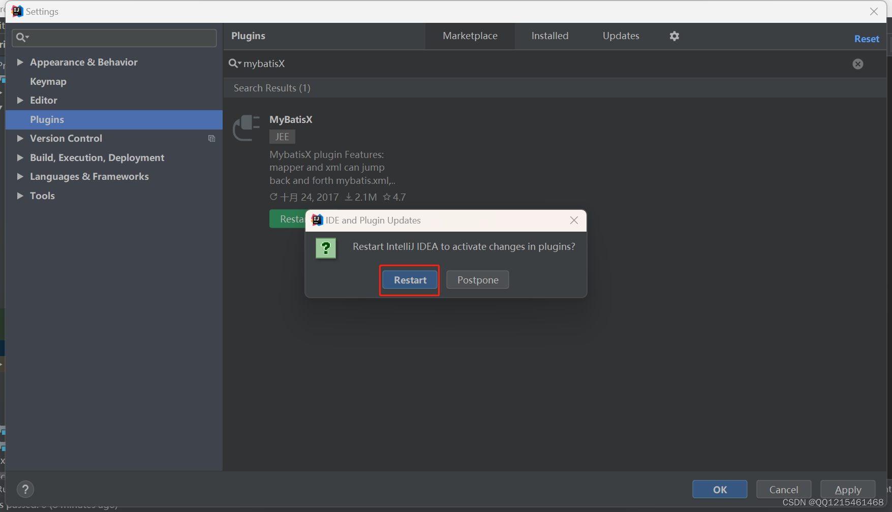
Task: Click the 2.1M downloads count
Action: coord(361,197)
